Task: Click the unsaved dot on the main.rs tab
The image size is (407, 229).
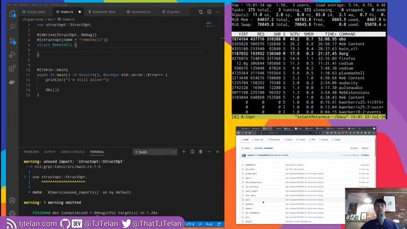Action: [79, 11]
